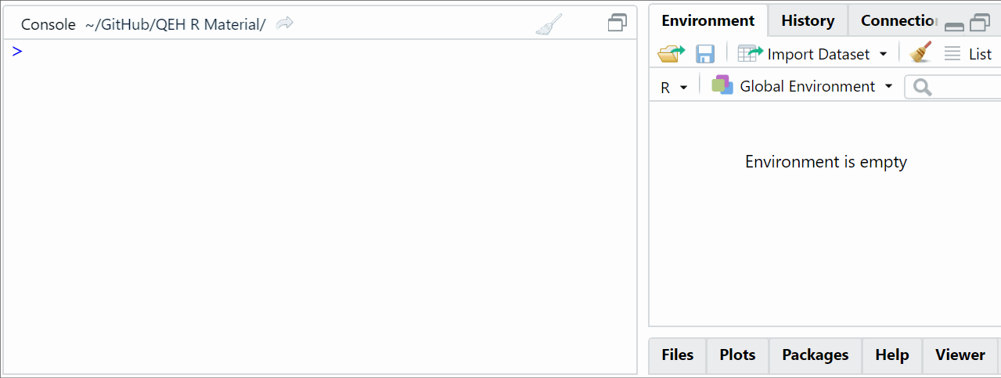Minimize the Environment pane
Screen dimensions: 1001x378
tap(954, 26)
